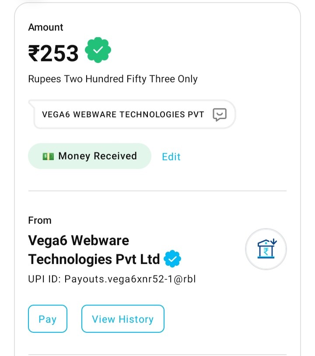Viewport: 315px width, 356px height.
Task: Tap the message bubble icon in the note chip
Action: (220, 115)
